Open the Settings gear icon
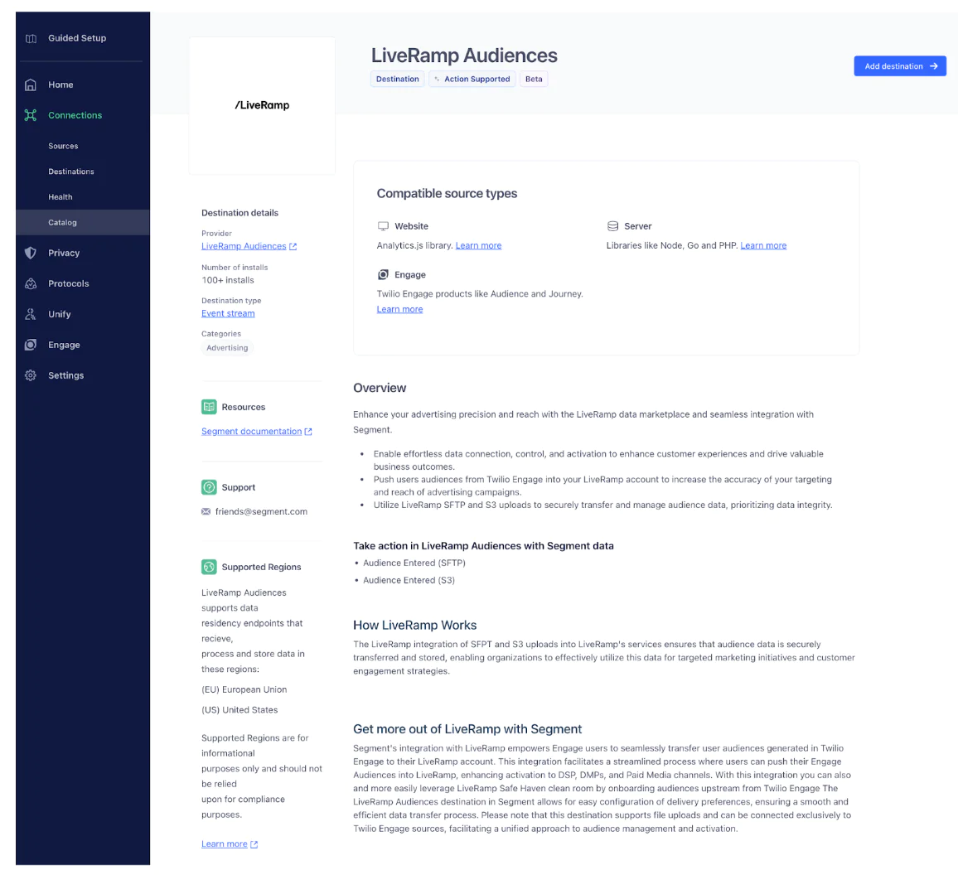 coord(30,375)
